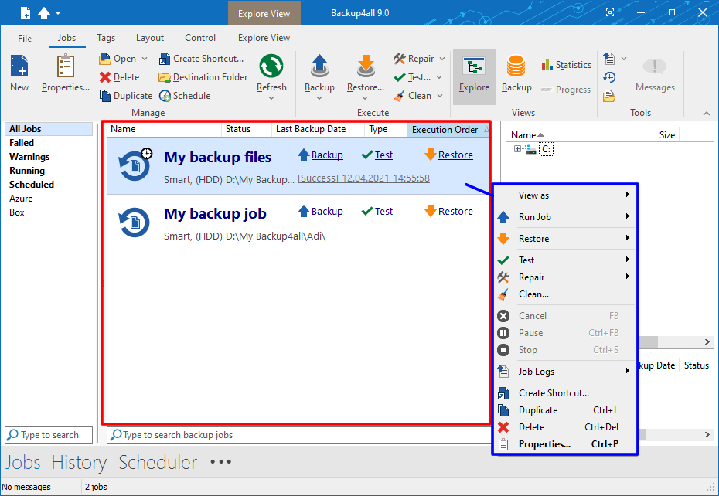The image size is (719, 496).
Task: Click the Type to search backup jobs field
Action: 299,435
